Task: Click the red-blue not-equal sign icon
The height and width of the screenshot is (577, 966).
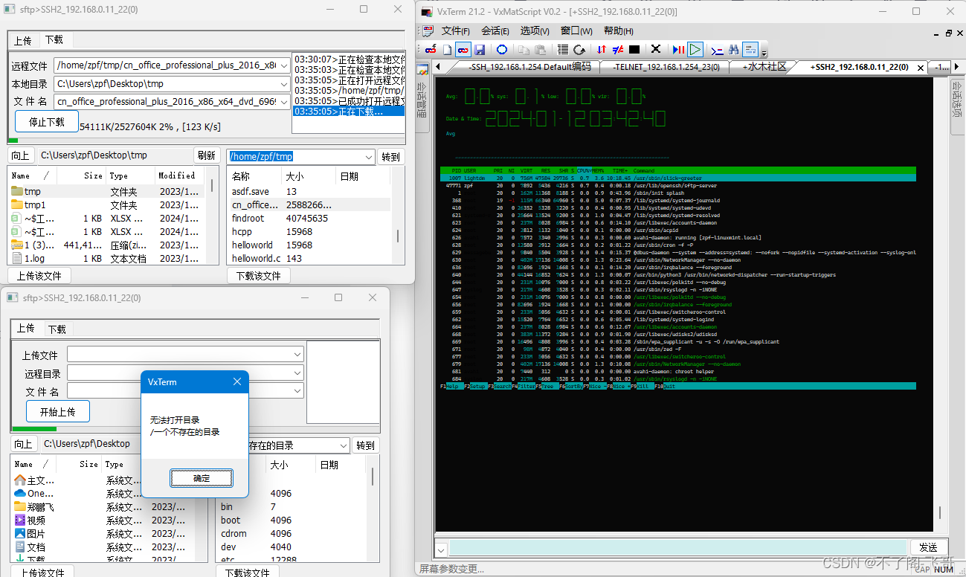Action: 617,50
